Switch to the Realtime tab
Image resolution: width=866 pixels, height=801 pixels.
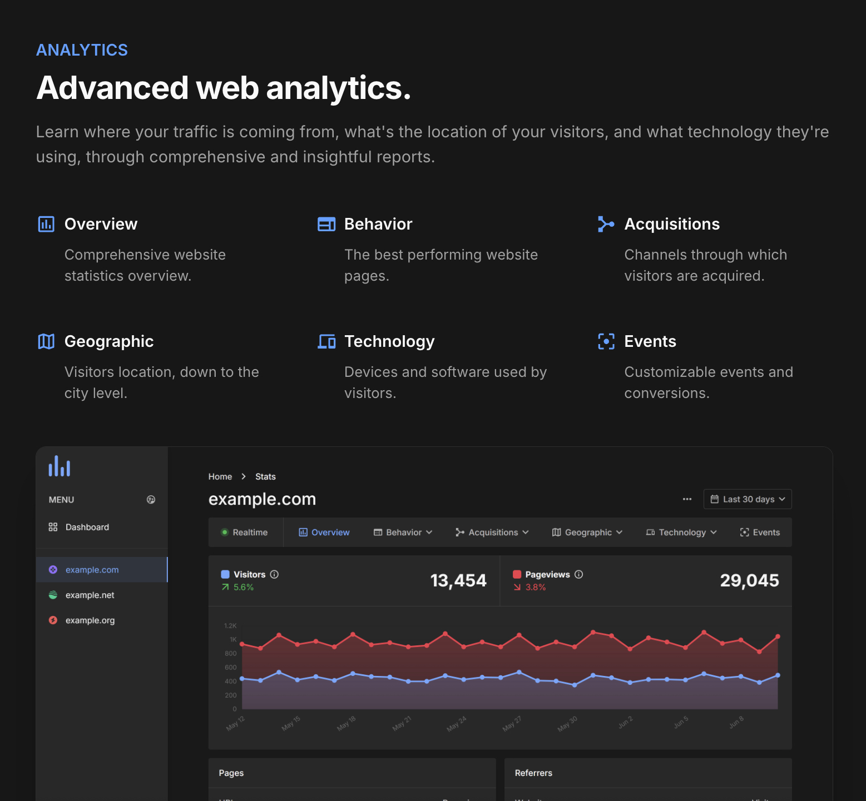(x=245, y=533)
